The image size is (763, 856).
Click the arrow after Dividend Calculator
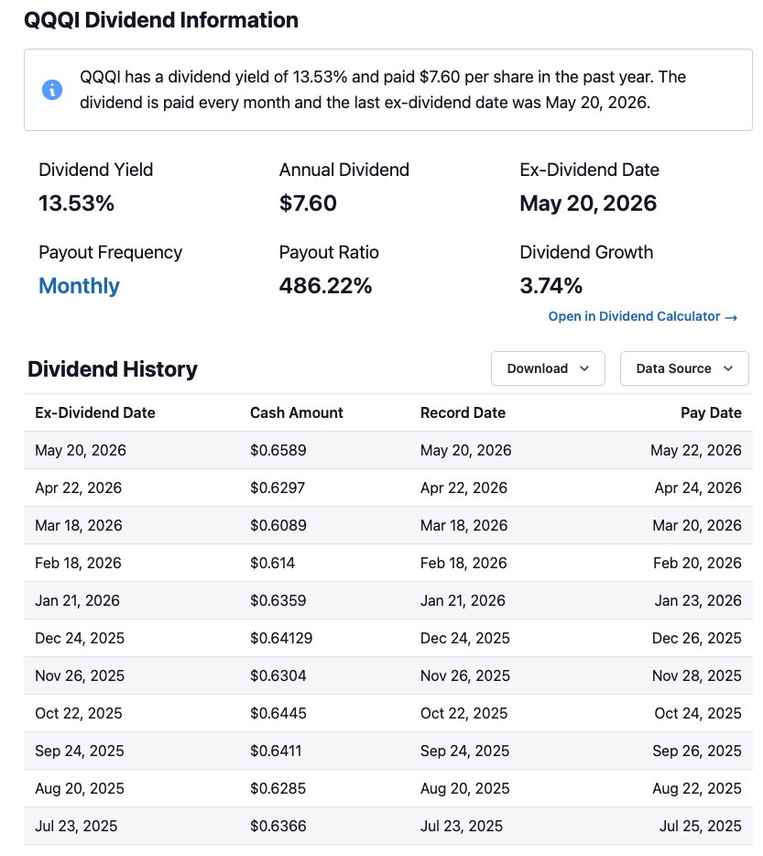pos(731,318)
